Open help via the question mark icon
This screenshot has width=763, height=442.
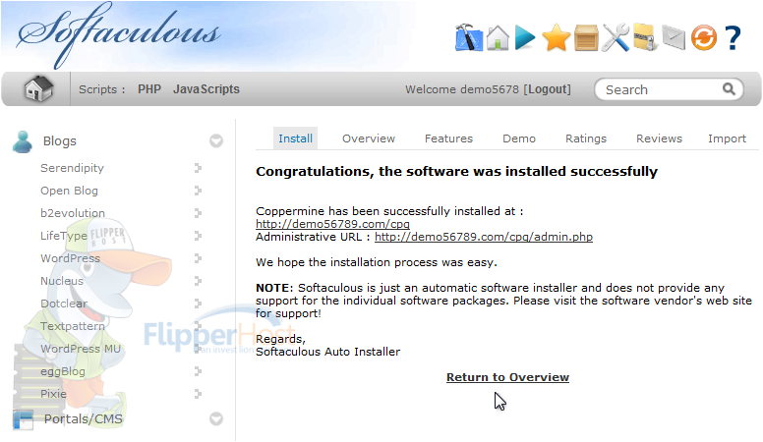click(733, 38)
